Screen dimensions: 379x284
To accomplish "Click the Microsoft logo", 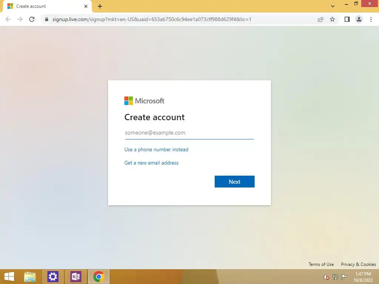I will coord(144,101).
